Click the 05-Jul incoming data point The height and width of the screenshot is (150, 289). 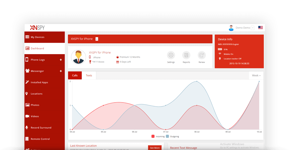tap(103, 106)
